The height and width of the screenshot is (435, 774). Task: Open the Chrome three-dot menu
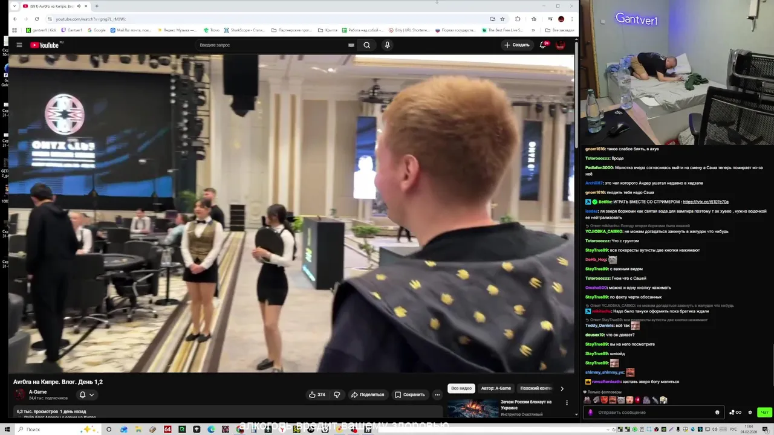(x=571, y=19)
